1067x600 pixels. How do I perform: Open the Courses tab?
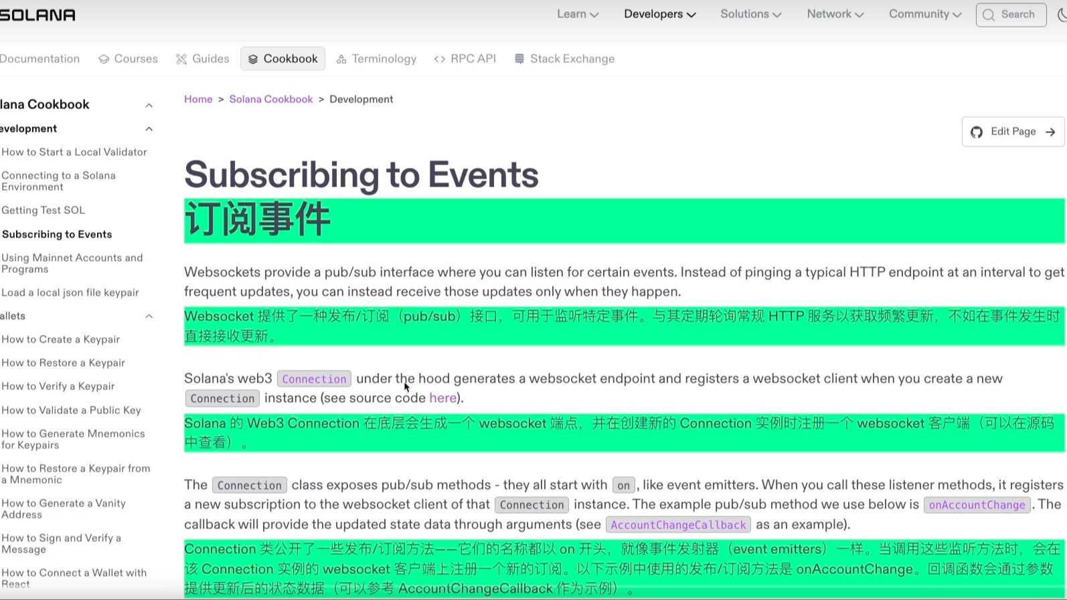pyautogui.click(x=128, y=59)
